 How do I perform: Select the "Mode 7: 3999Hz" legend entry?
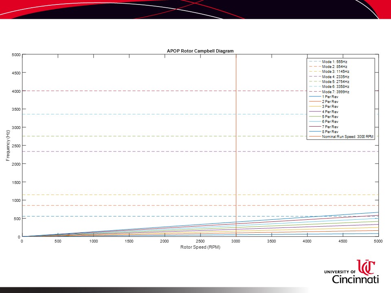(x=336, y=92)
